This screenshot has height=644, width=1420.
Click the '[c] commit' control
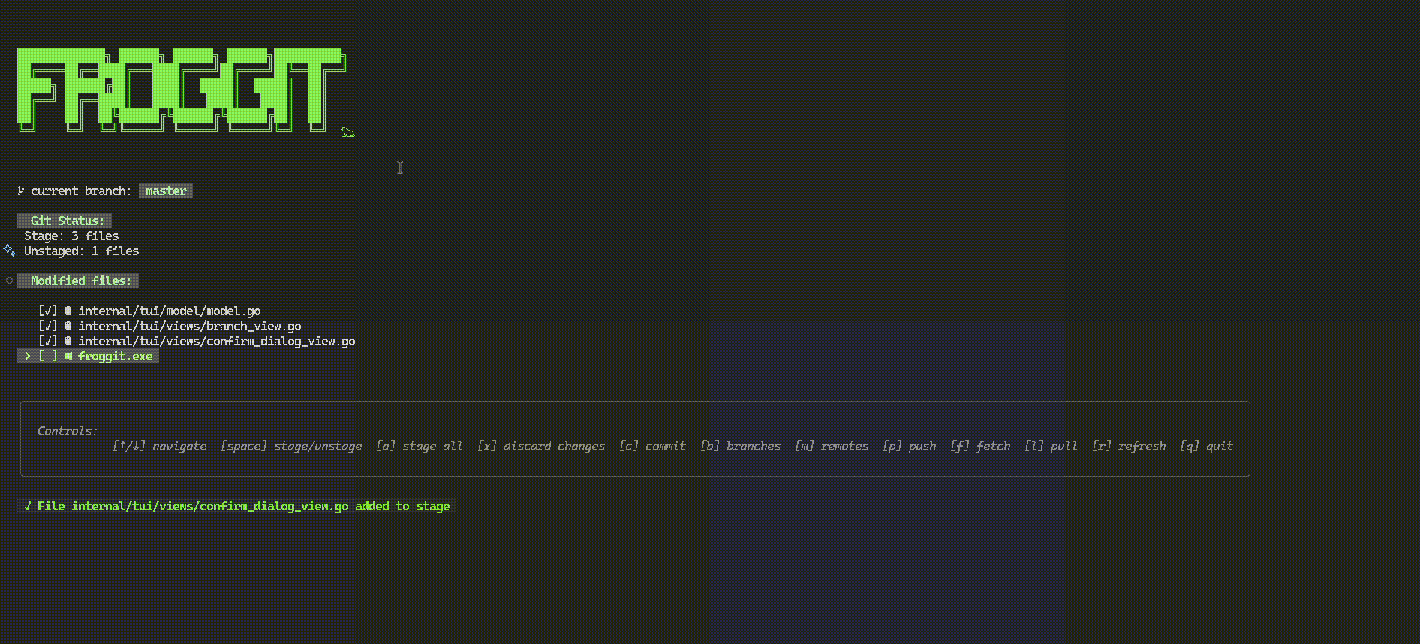652,446
